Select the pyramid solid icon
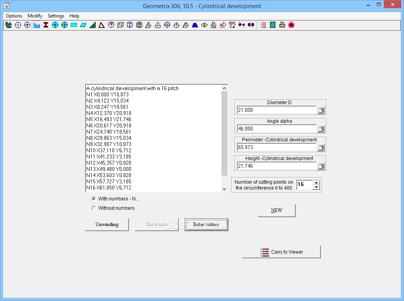The image size is (404, 301). 148,25
